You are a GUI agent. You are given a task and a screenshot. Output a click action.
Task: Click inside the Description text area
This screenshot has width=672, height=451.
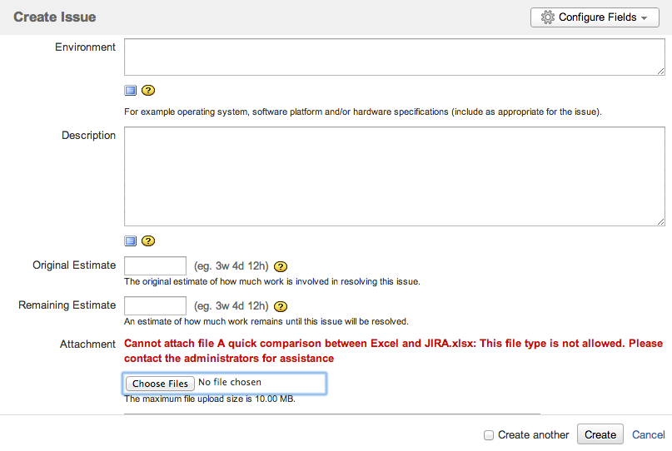(x=394, y=176)
